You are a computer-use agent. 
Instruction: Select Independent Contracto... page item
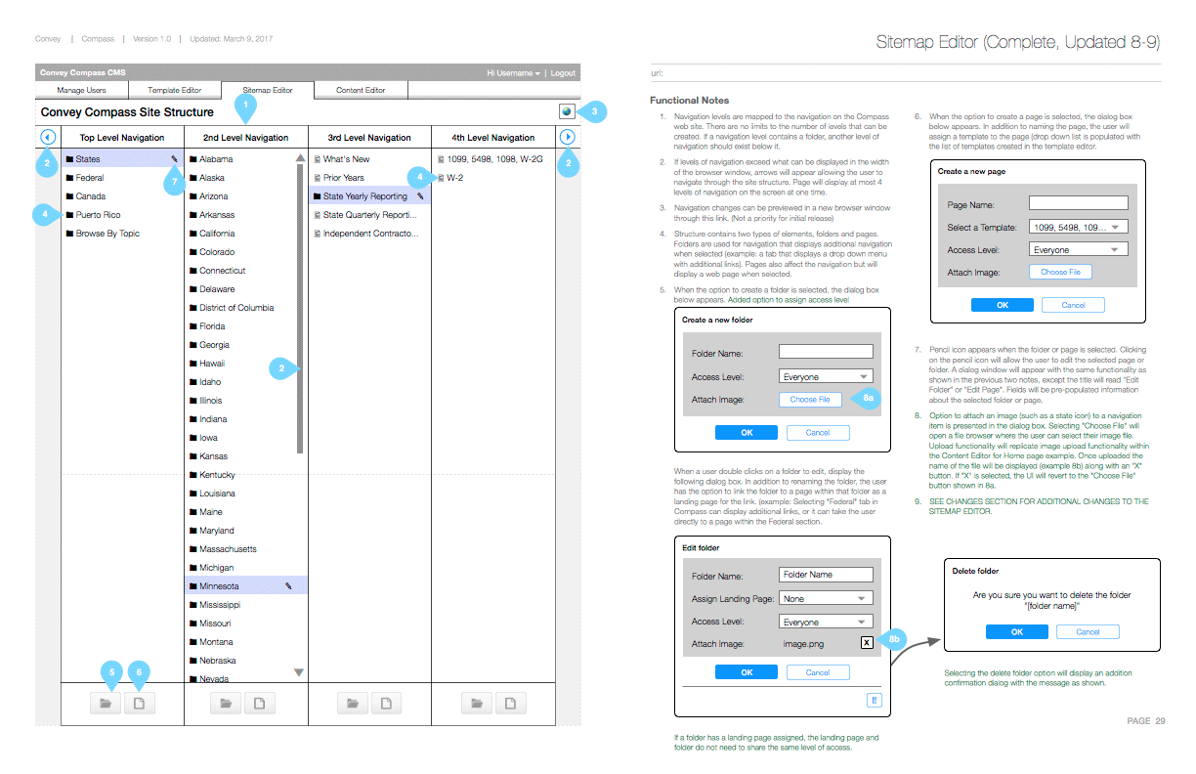[370, 234]
